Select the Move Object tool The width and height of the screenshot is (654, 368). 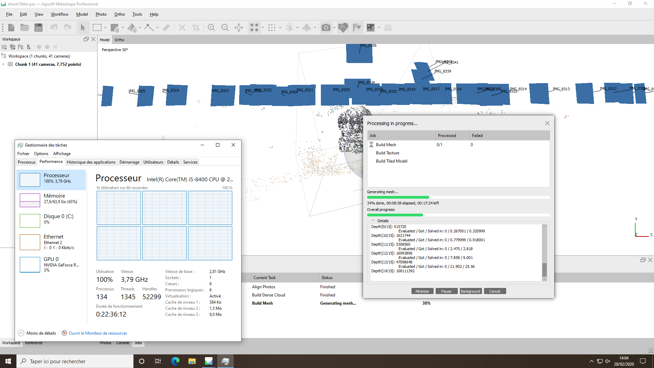pos(132,28)
